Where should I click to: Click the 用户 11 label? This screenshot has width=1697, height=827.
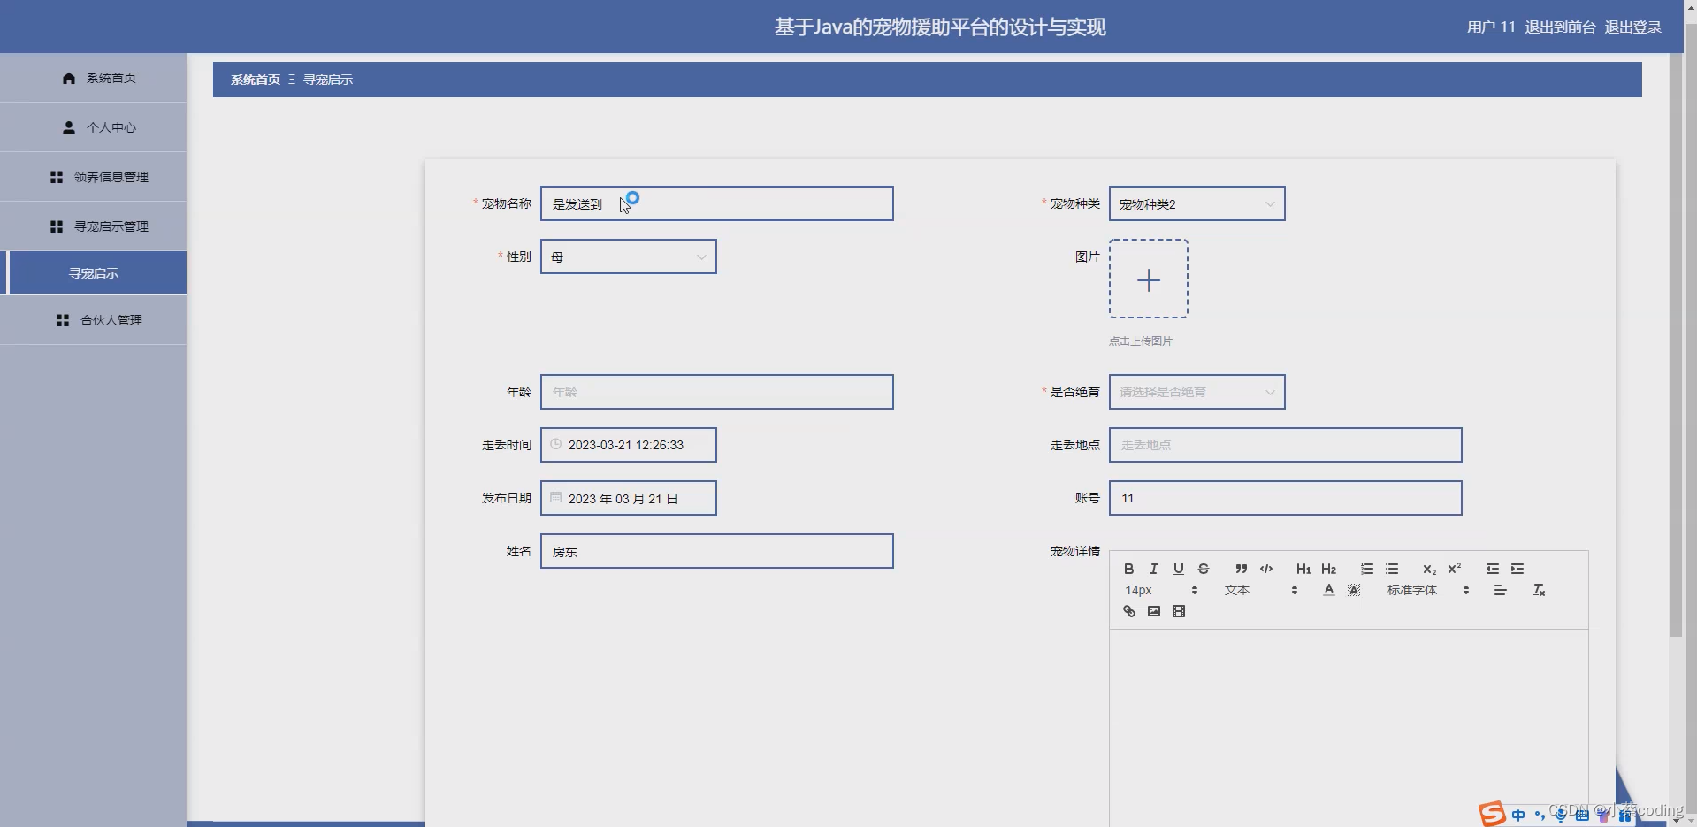coord(1491,27)
